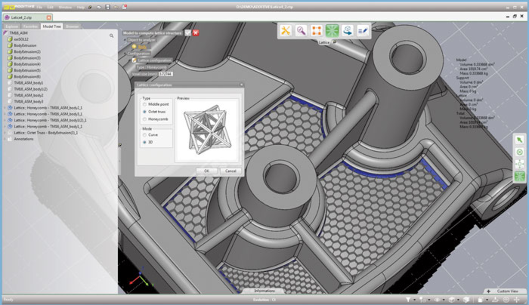This screenshot has height=305, width=529.
Task: Switch lattice Mode to Curve
Action: [145, 135]
